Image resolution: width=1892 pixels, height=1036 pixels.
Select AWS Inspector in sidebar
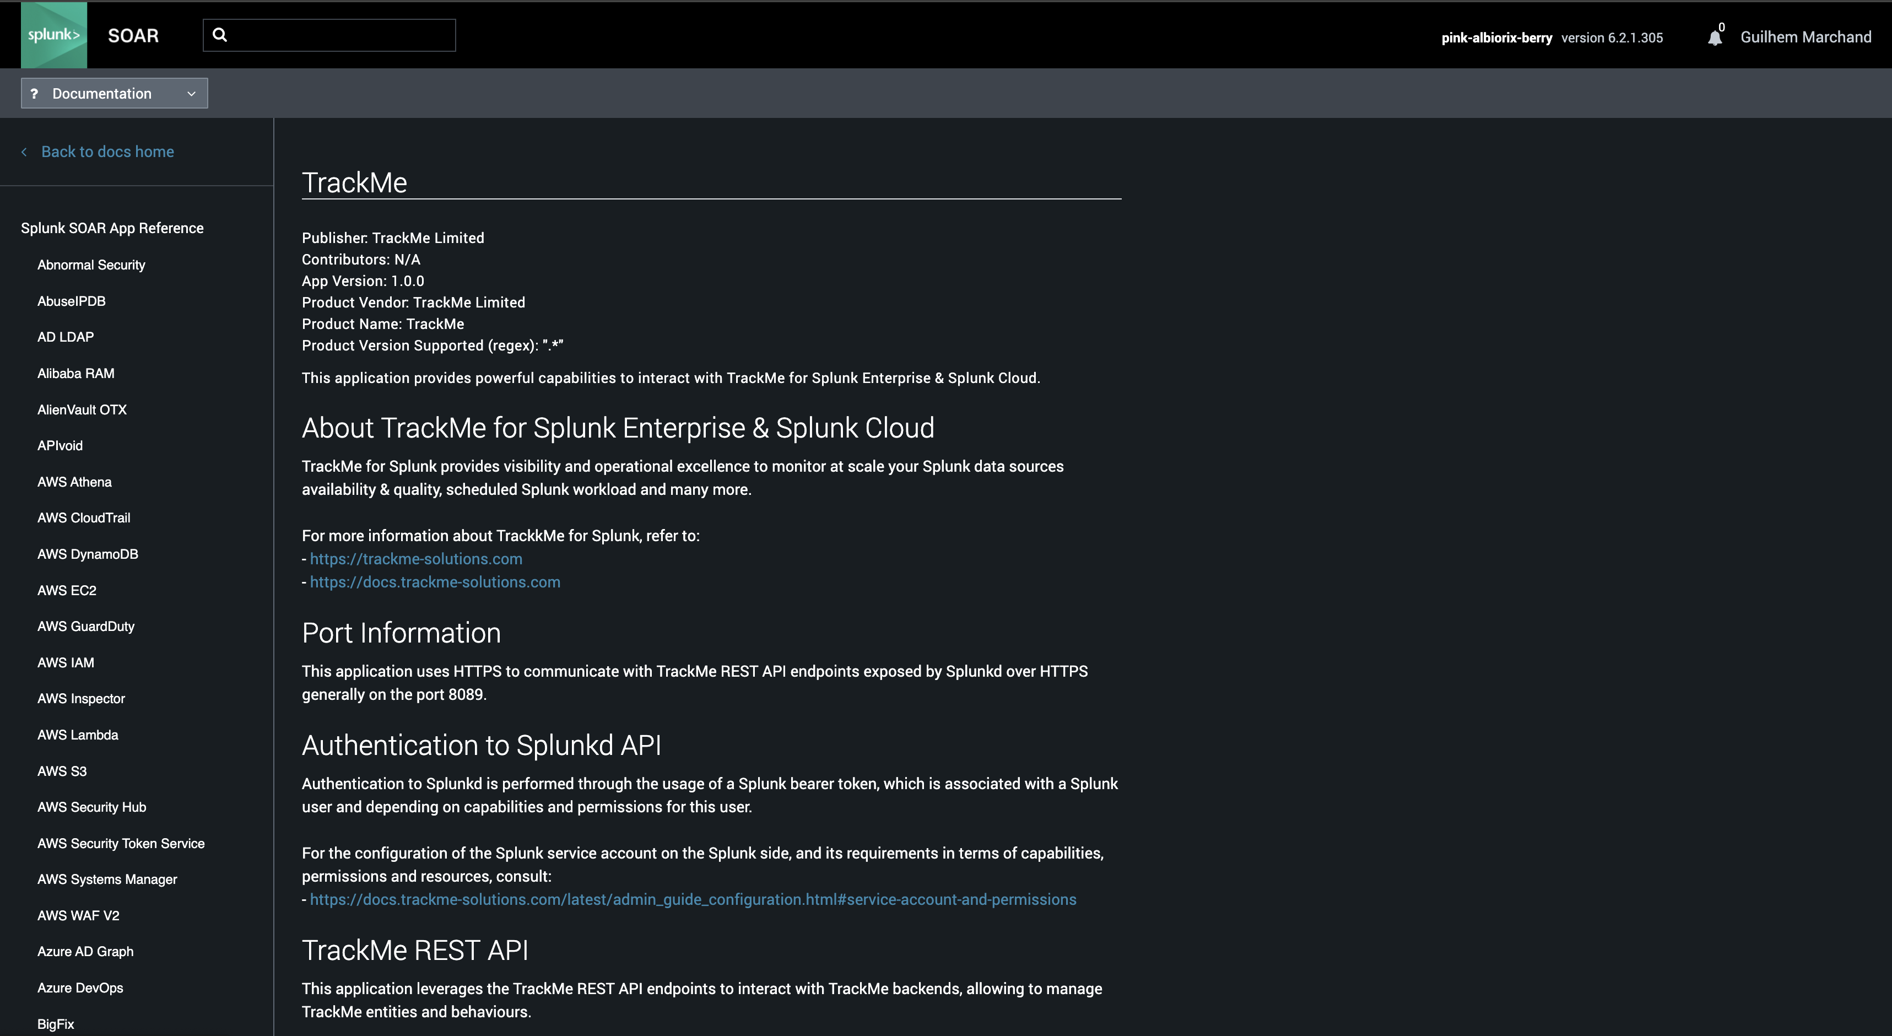tap(81, 699)
